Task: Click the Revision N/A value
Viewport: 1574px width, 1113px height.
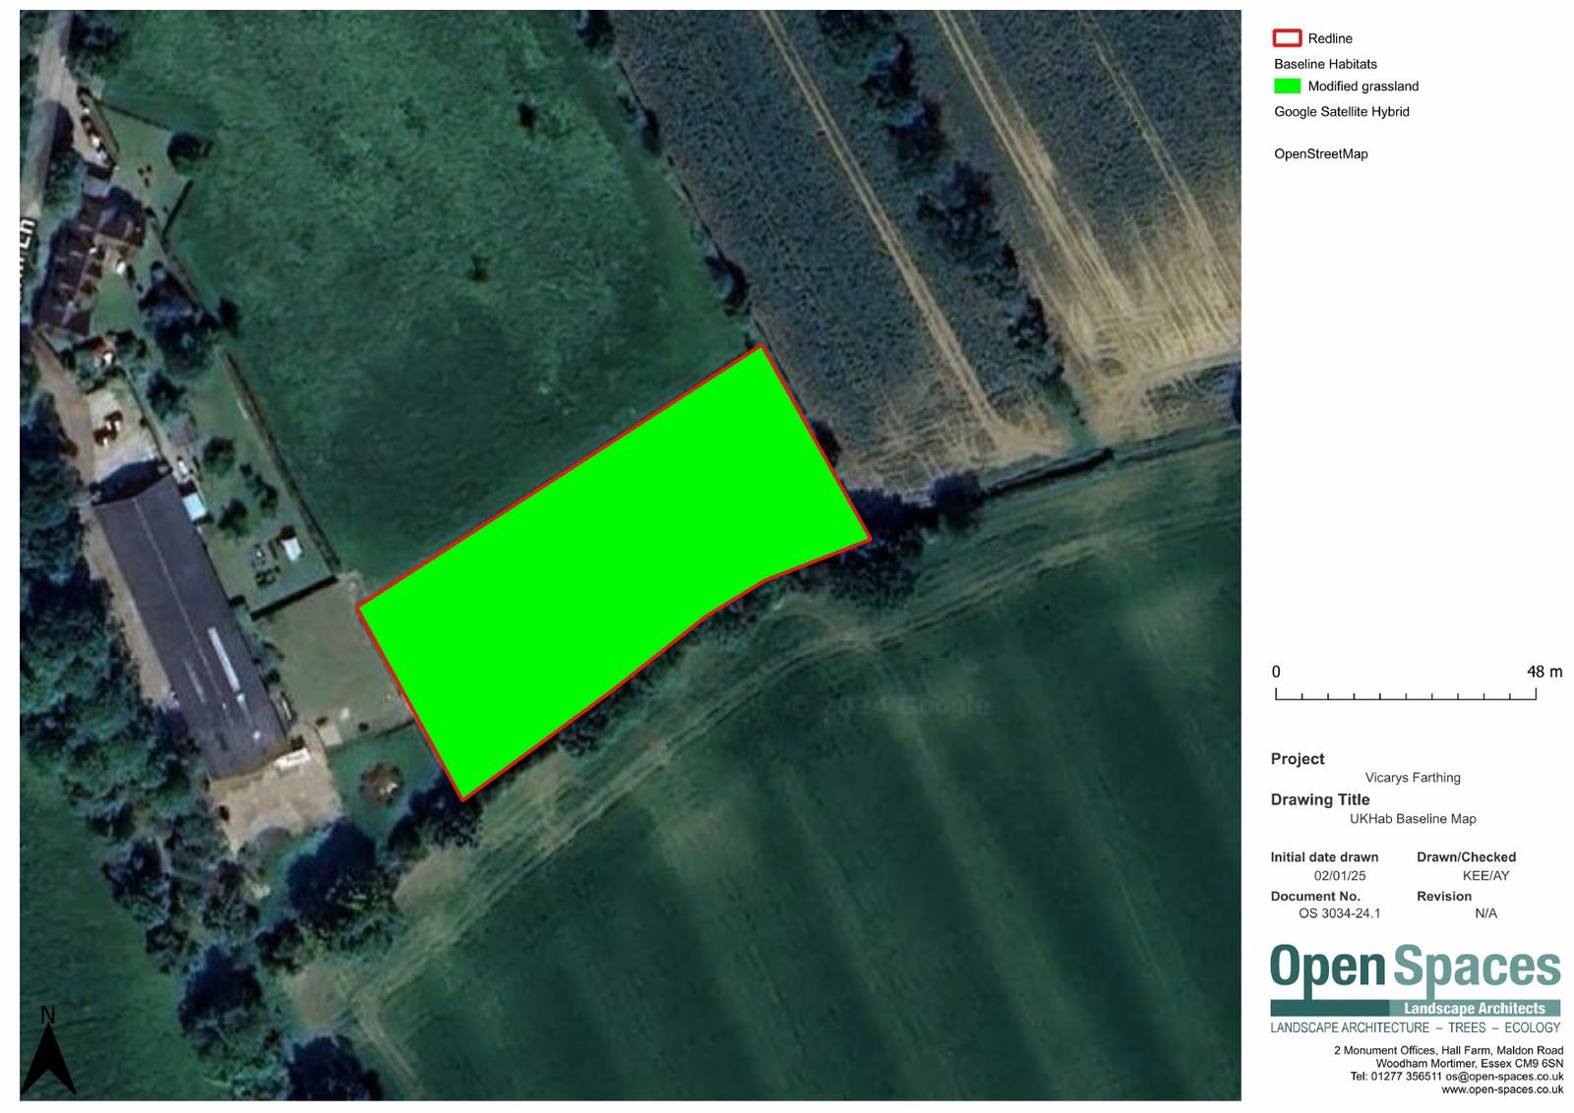Action: pos(1485,913)
